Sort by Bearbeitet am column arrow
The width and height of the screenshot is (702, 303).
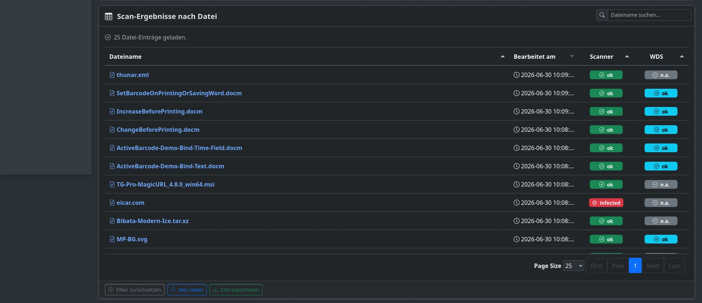[572, 57]
